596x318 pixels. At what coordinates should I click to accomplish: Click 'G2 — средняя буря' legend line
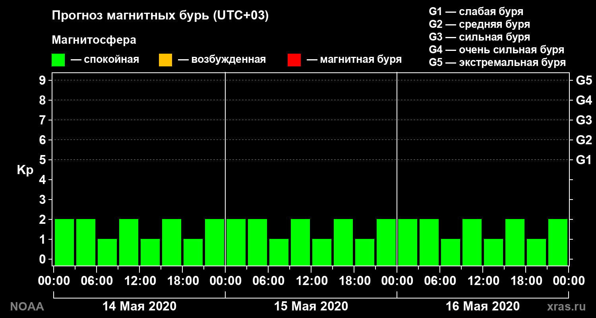480,24
